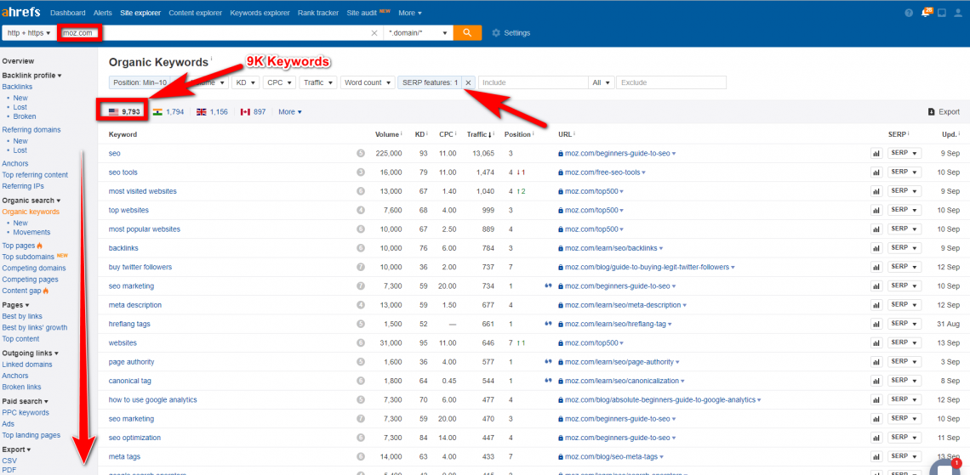This screenshot has height=475, width=970.
Task: Open the KD filter dropdown
Action: [x=246, y=82]
